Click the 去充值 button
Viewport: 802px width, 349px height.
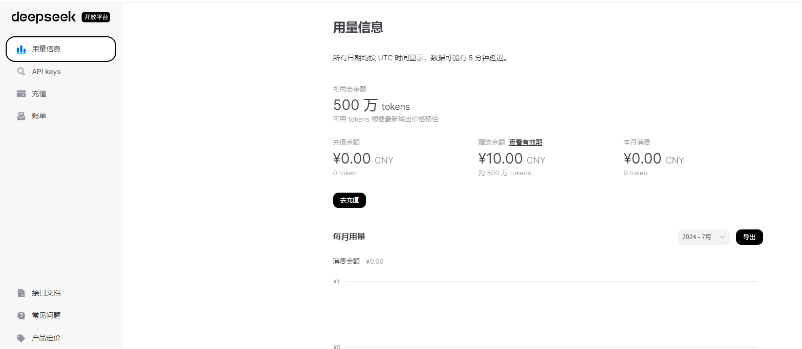tap(349, 200)
